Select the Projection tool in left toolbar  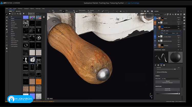coord(7,20)
